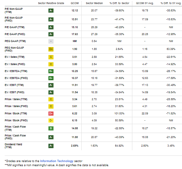This screenshot has width=182, height=169.
Task: Open the Information Technology sector link
Action: pyautogui.click(x=57, y=161)
